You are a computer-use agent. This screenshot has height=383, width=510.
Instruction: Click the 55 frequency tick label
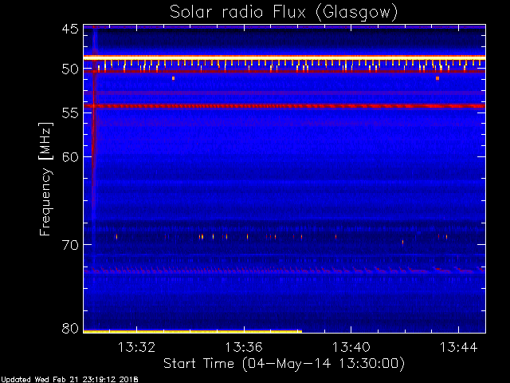point(70,113)
